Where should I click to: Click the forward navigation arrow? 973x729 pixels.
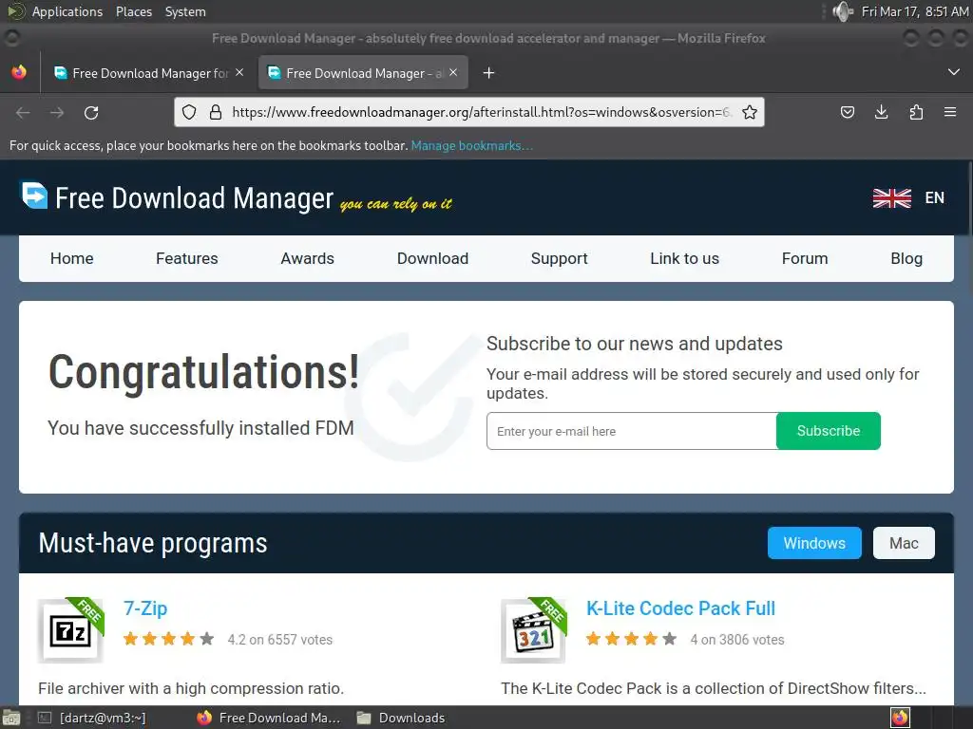click(57, 113)
